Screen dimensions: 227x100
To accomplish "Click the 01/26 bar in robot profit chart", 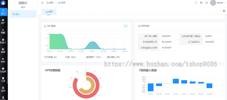I will [x=176, y=81].
